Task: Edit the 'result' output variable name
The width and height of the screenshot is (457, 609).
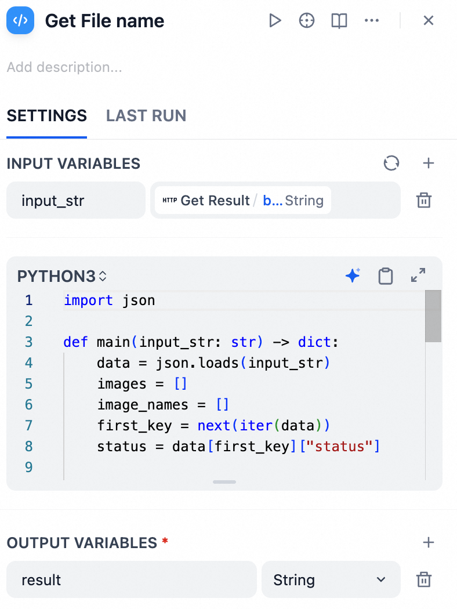Action: coord(132,579)
